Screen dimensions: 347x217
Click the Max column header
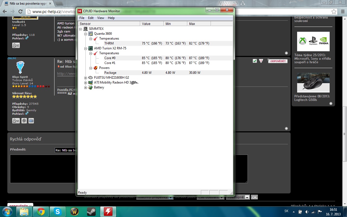click(x=199, y=24)
